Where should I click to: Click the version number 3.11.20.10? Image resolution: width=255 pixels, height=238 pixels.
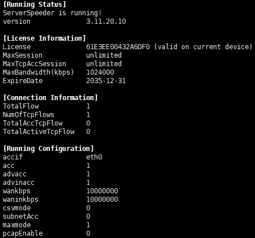click(x=106, y=21)
